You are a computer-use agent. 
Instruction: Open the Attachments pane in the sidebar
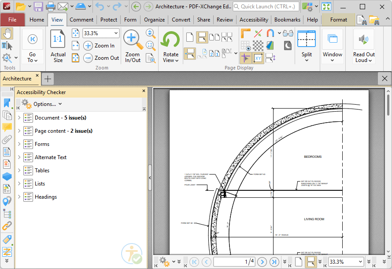point(7,139)
